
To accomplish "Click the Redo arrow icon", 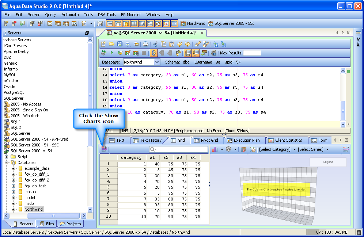I will [x=187, y=44].
